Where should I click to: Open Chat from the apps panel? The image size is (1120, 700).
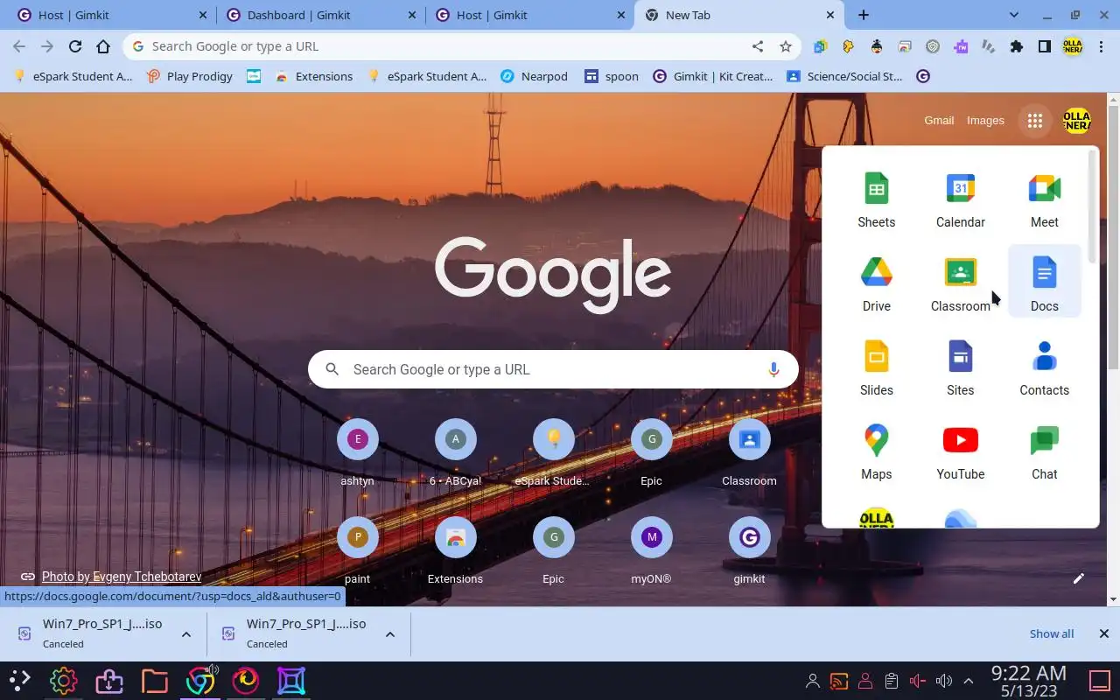[1044, 453]
